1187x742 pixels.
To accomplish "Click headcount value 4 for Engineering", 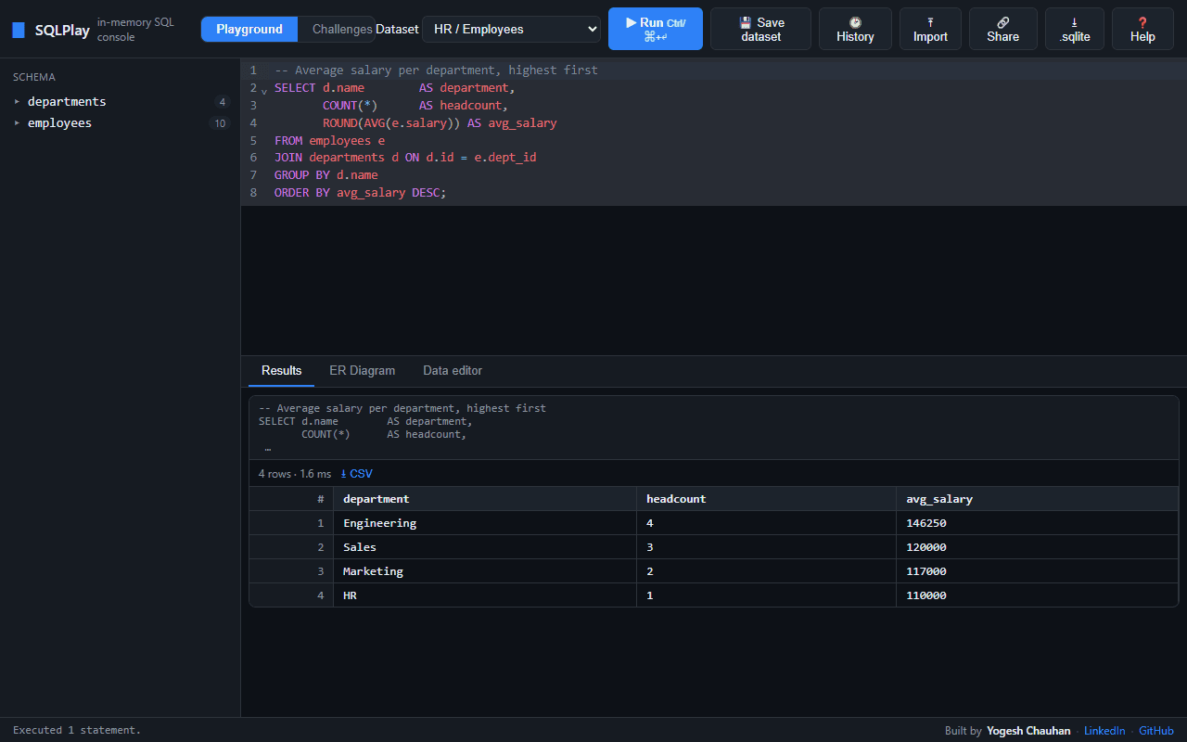I will 766,523.
